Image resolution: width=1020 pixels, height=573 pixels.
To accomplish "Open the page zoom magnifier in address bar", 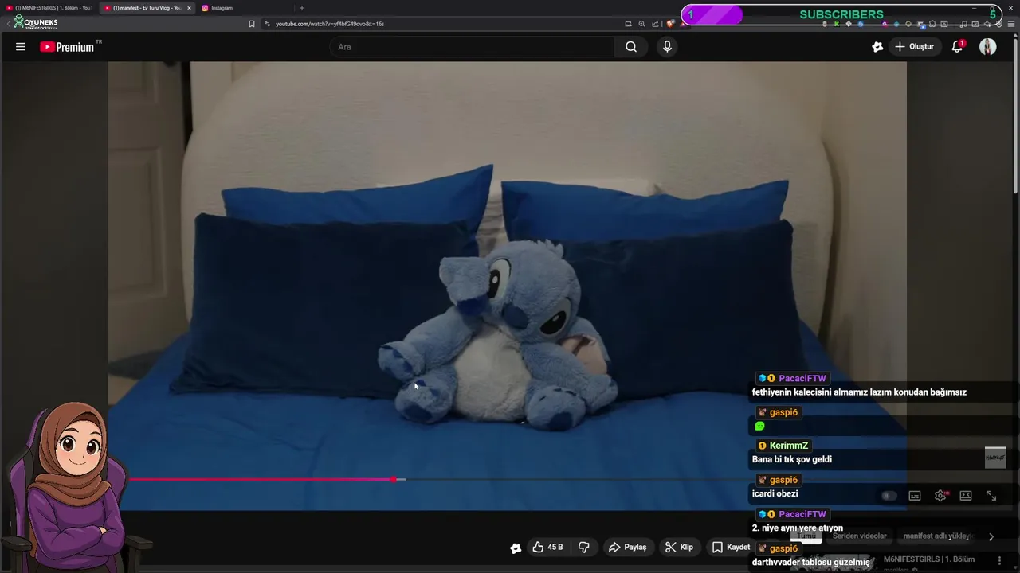I will (x=641, y=24).
